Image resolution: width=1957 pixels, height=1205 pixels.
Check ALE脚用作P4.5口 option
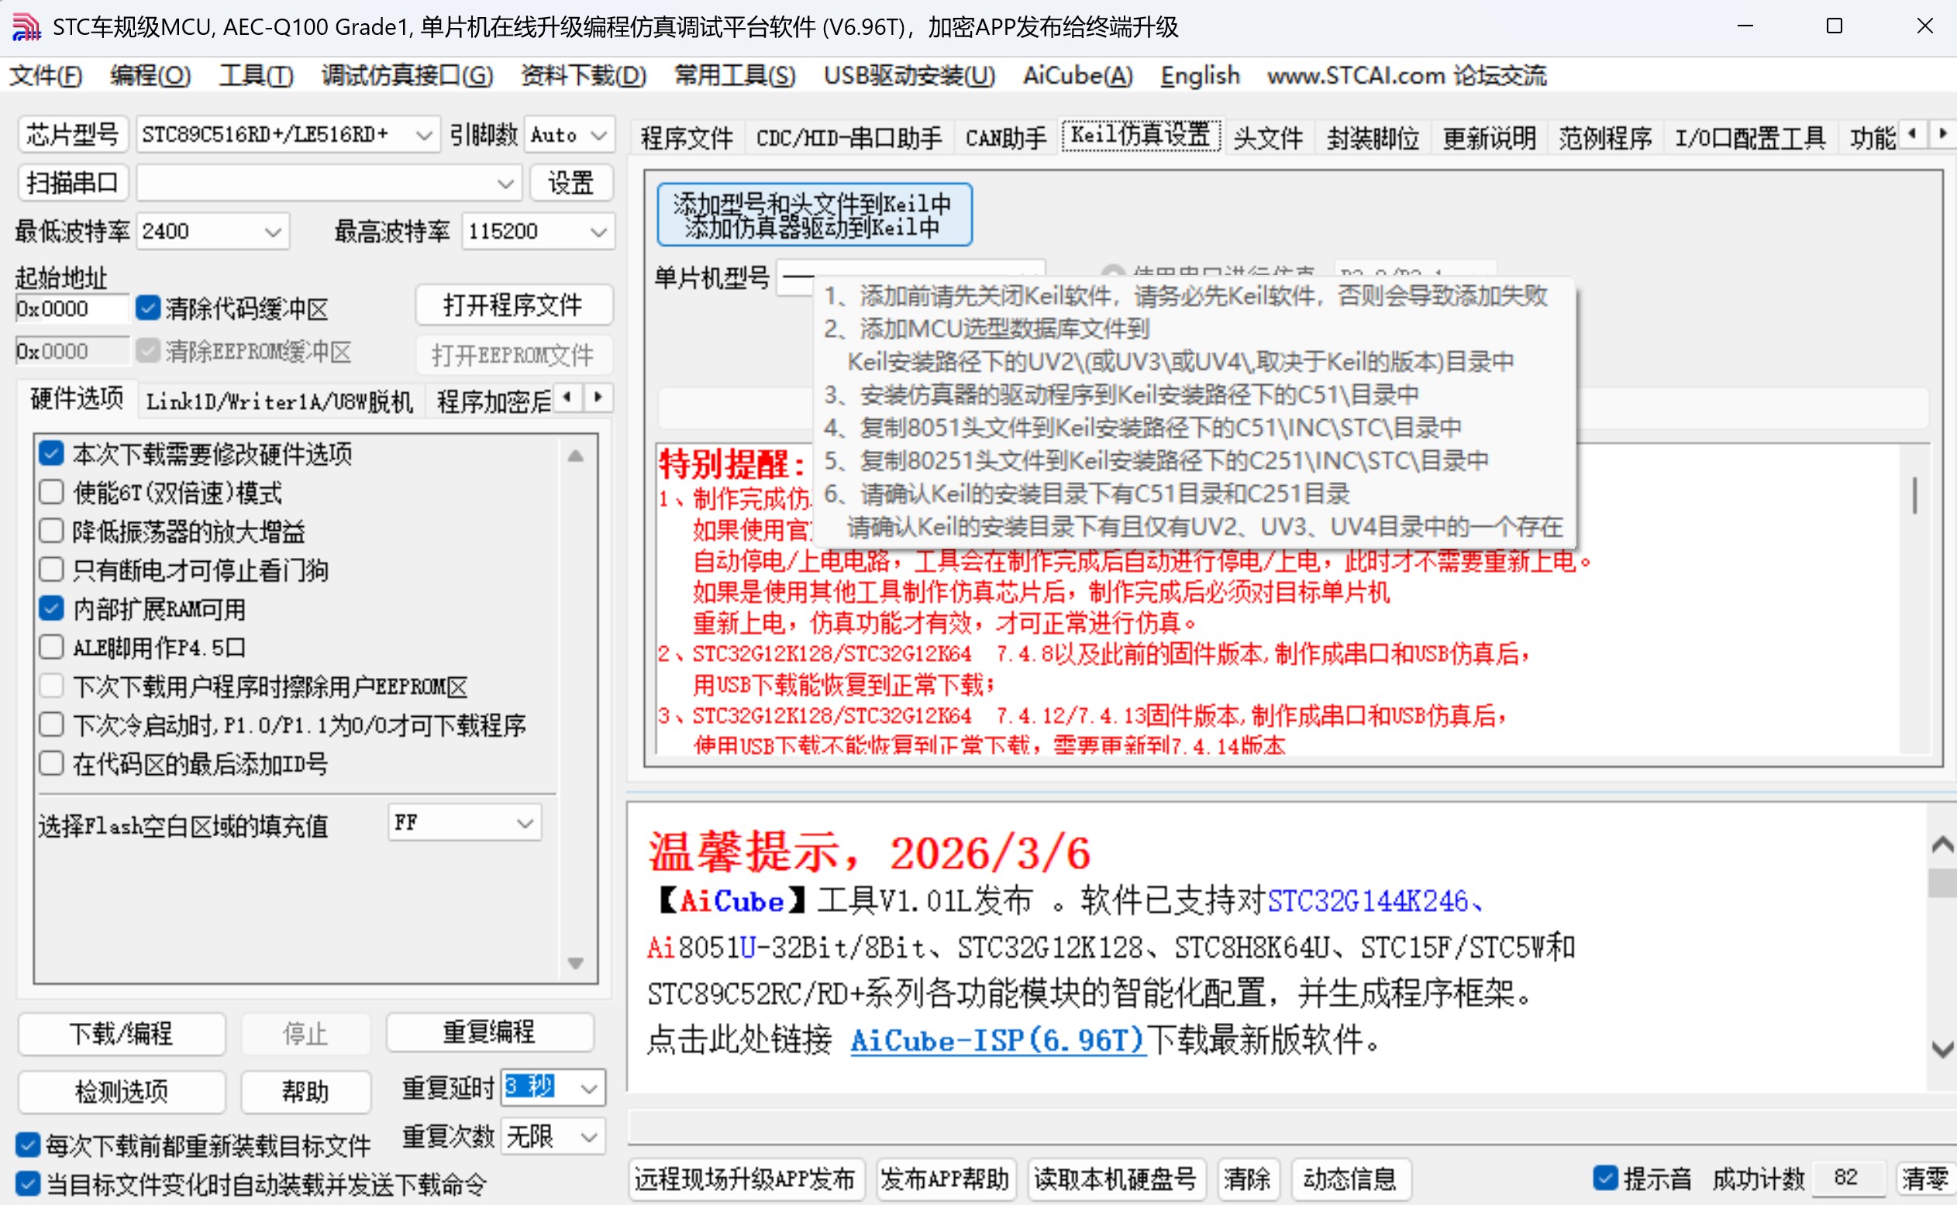[52, 647]
